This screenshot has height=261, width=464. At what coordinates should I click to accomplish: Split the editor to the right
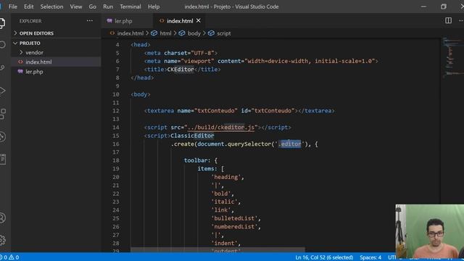tap(448, 20)
